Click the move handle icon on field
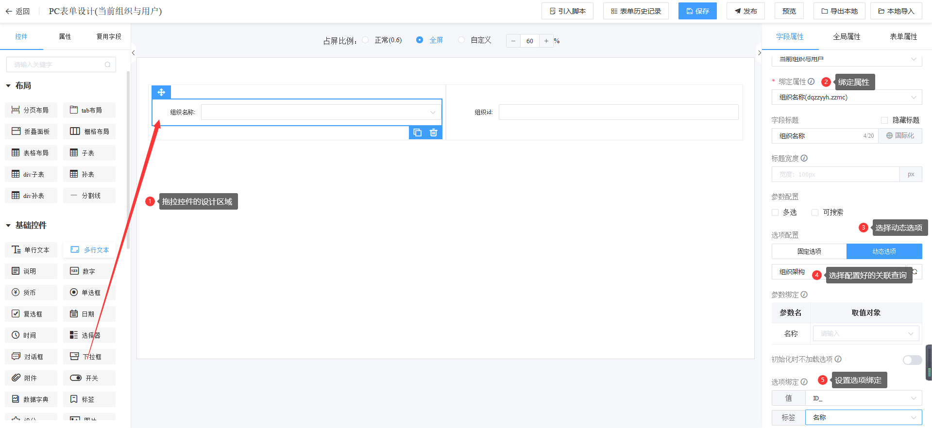This screenshot has width=932, height=428. tap(161, 92)
